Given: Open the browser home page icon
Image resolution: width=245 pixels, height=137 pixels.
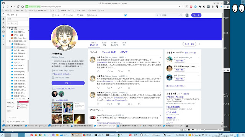Looking at the screenshot, I should (23, 7).
